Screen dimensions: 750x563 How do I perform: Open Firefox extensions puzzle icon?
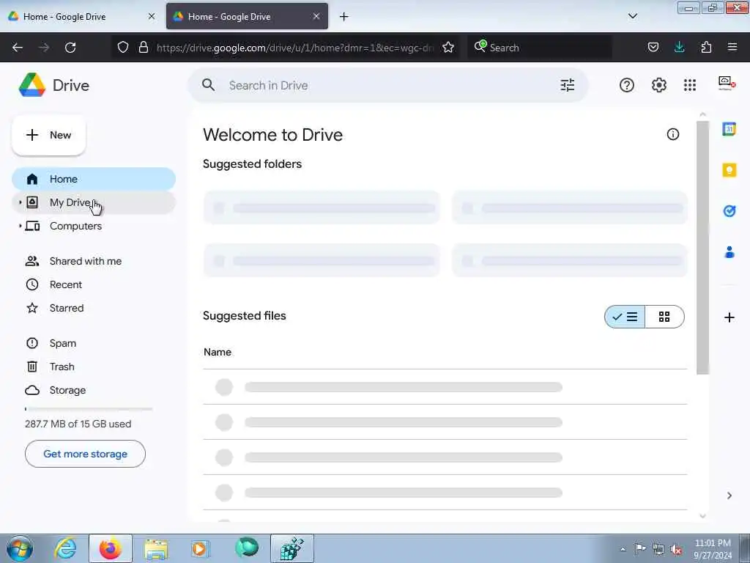[706, 47]
